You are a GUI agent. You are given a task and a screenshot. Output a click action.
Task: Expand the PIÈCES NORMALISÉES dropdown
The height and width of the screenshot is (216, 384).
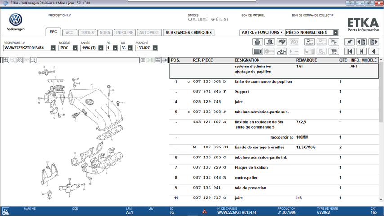point(335,32)
